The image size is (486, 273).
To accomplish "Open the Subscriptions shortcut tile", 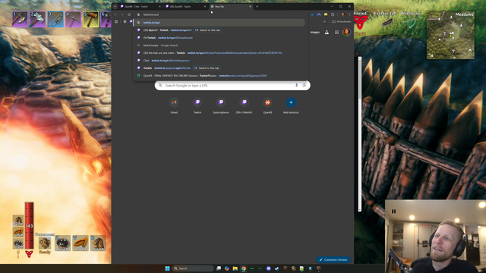I will 221,105.
